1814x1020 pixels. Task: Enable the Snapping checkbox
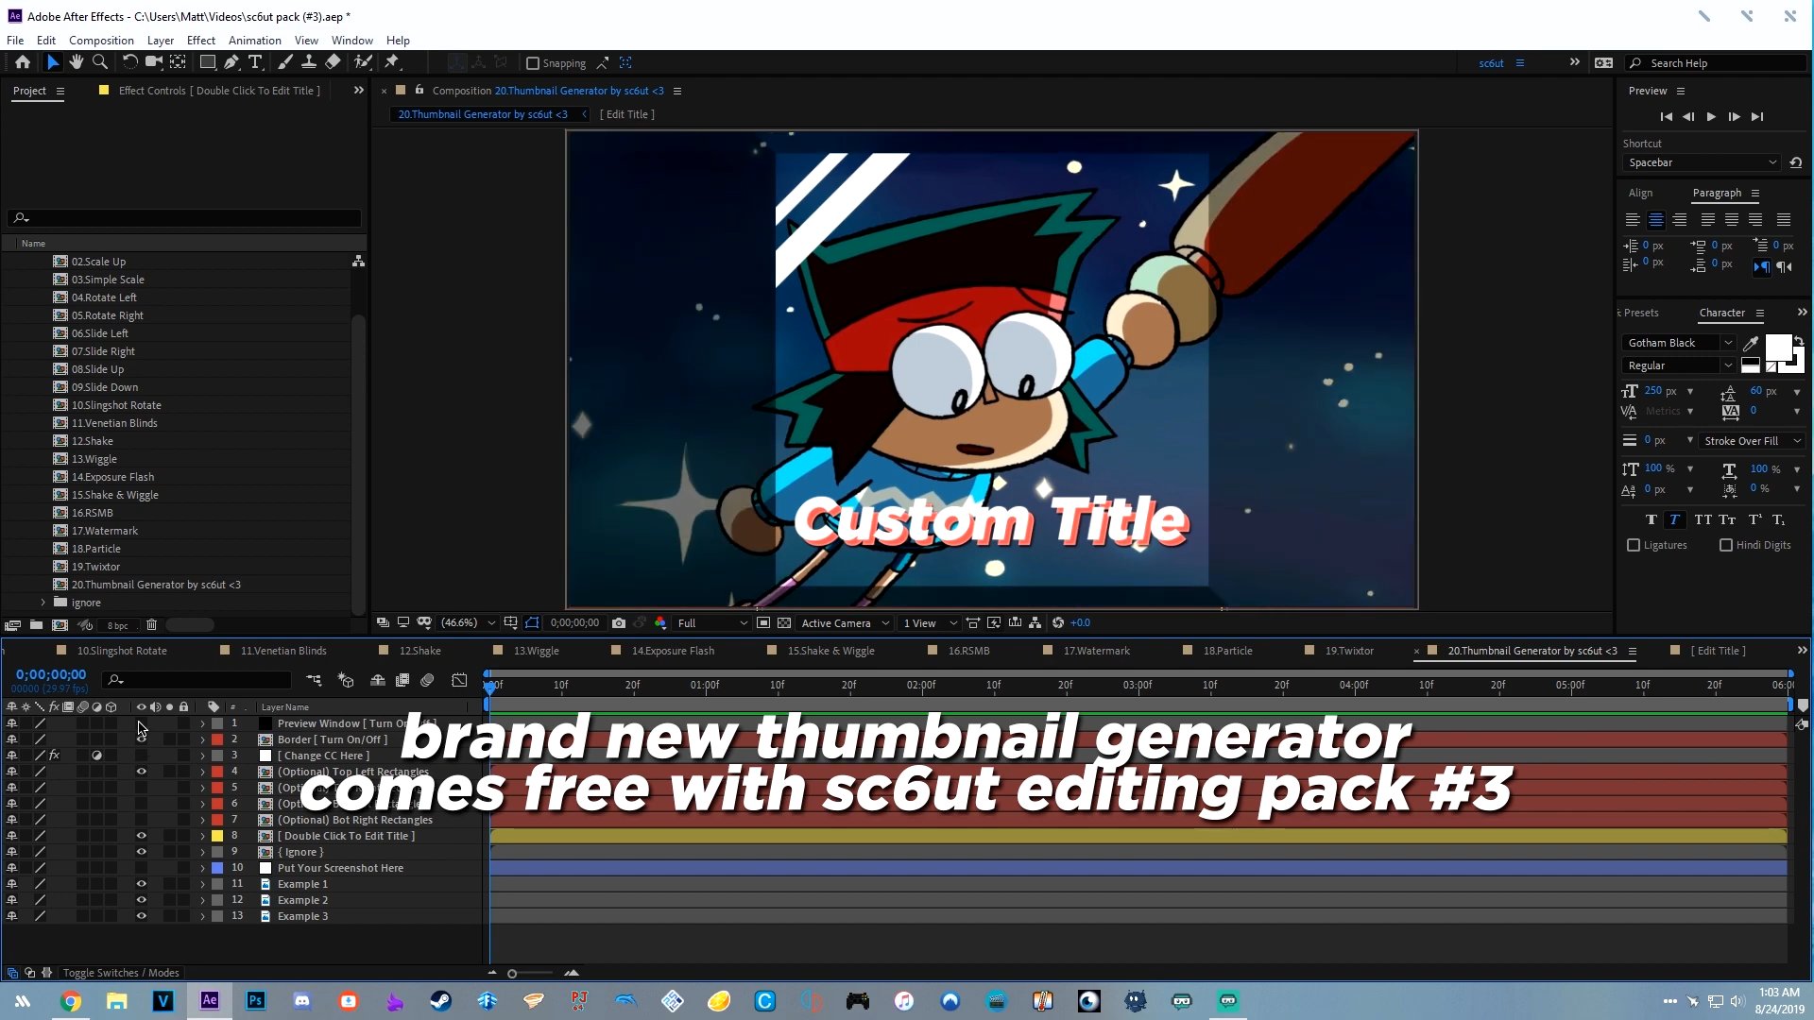(x=533, y=63)
